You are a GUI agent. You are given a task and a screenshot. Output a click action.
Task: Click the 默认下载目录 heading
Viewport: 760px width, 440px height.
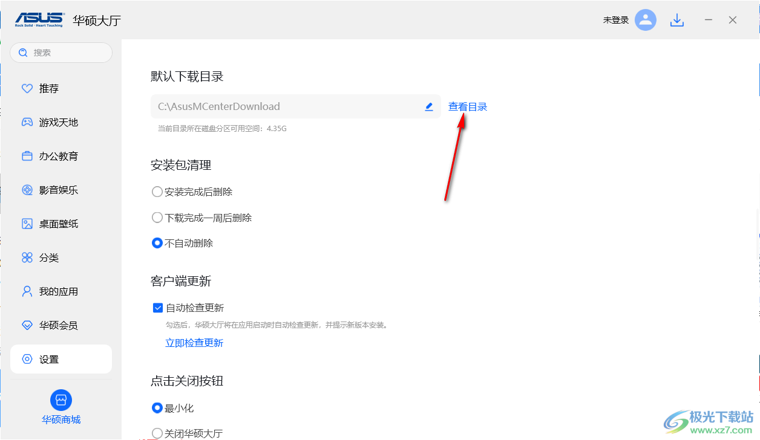click(x=187, y=76)
